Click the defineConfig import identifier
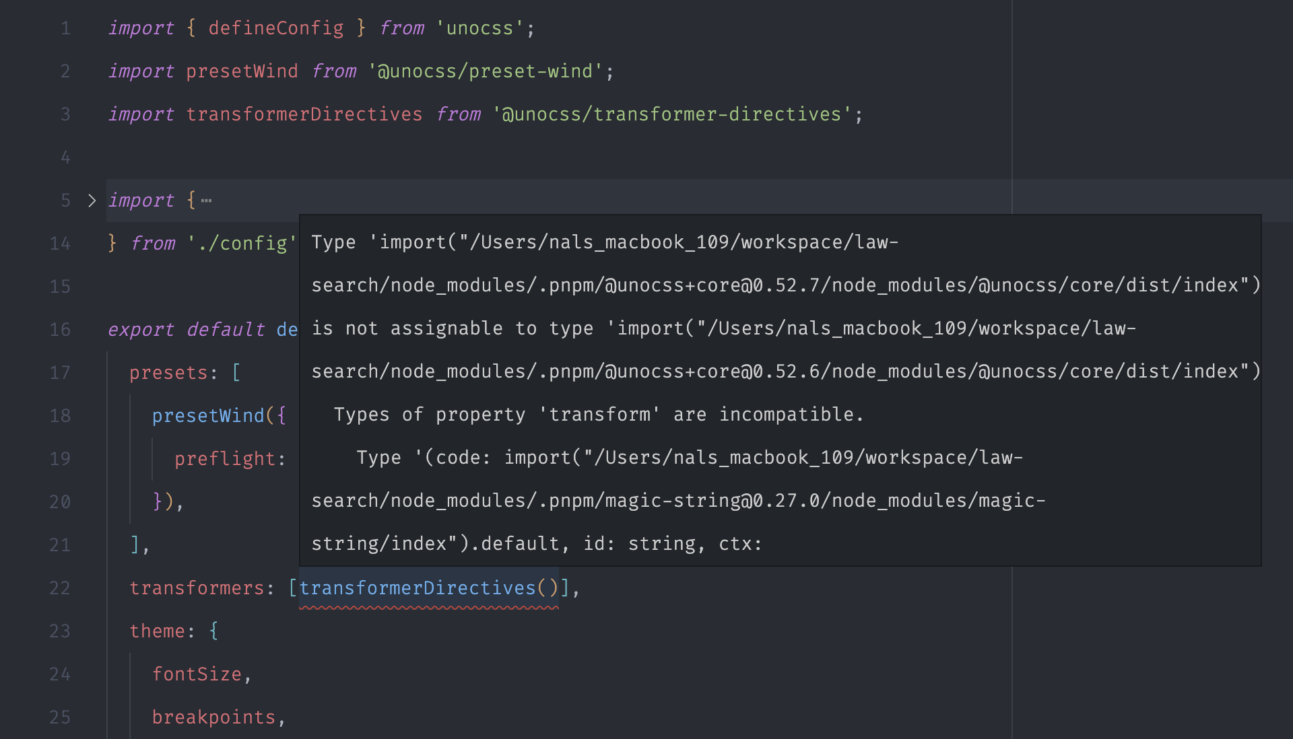 [276, 28]
